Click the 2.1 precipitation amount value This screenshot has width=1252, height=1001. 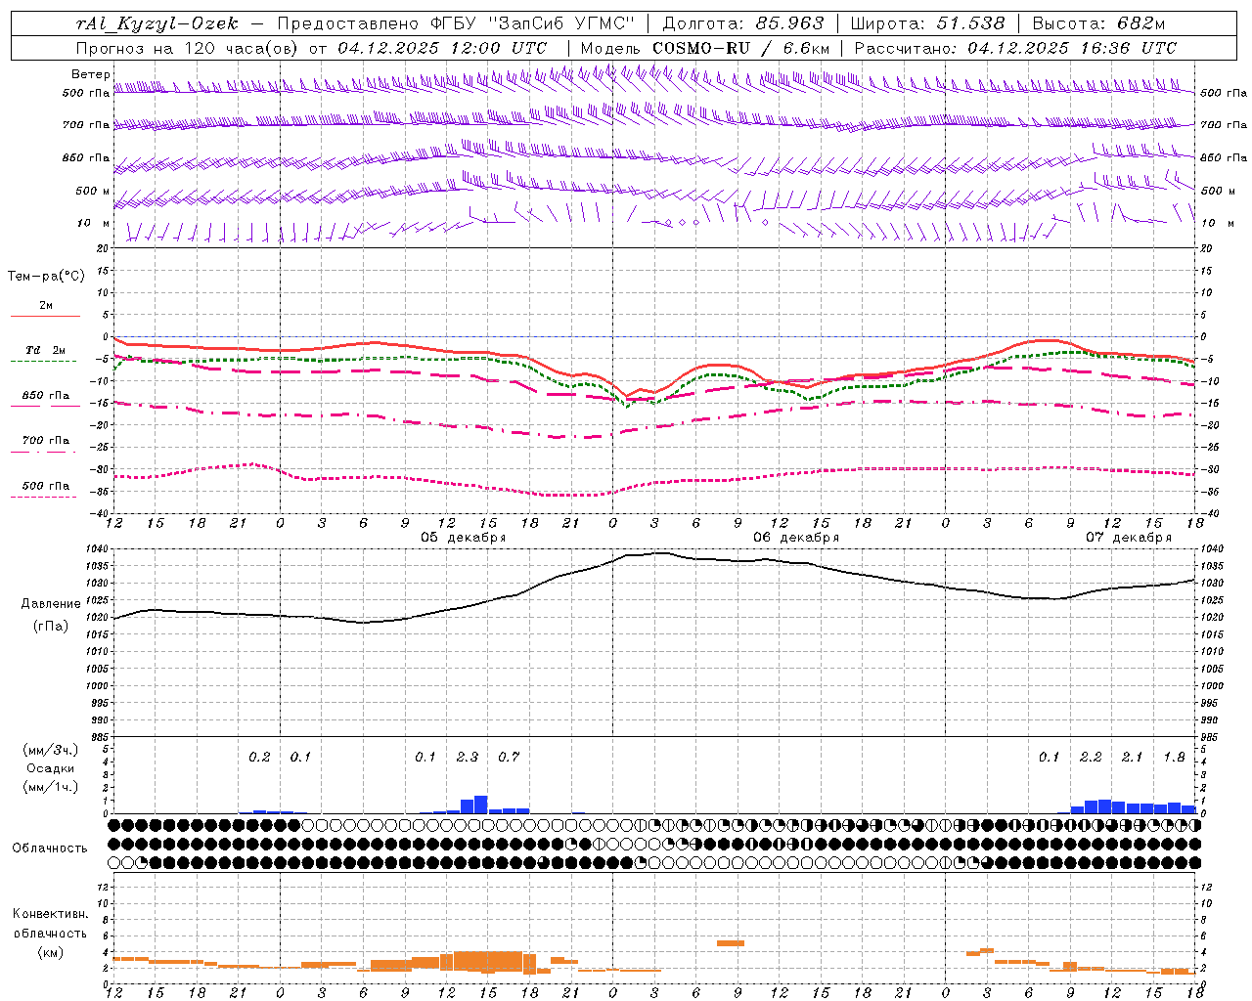pos(1132,757)
